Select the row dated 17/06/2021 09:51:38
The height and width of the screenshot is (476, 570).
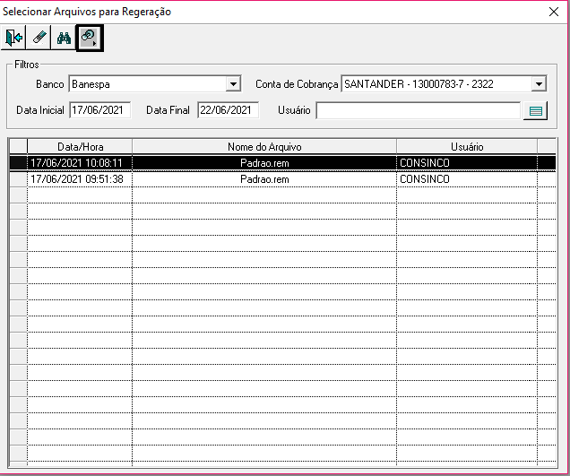(282, 179)
